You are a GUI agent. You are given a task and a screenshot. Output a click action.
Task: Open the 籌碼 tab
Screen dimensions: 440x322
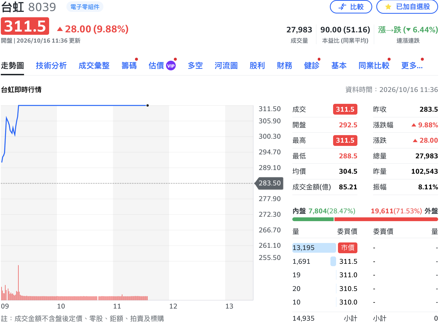pyautogui.click(x=129, y=66)
